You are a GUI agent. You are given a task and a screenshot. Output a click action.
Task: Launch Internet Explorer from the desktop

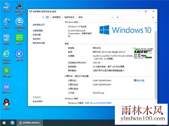(x=6, y=57)
